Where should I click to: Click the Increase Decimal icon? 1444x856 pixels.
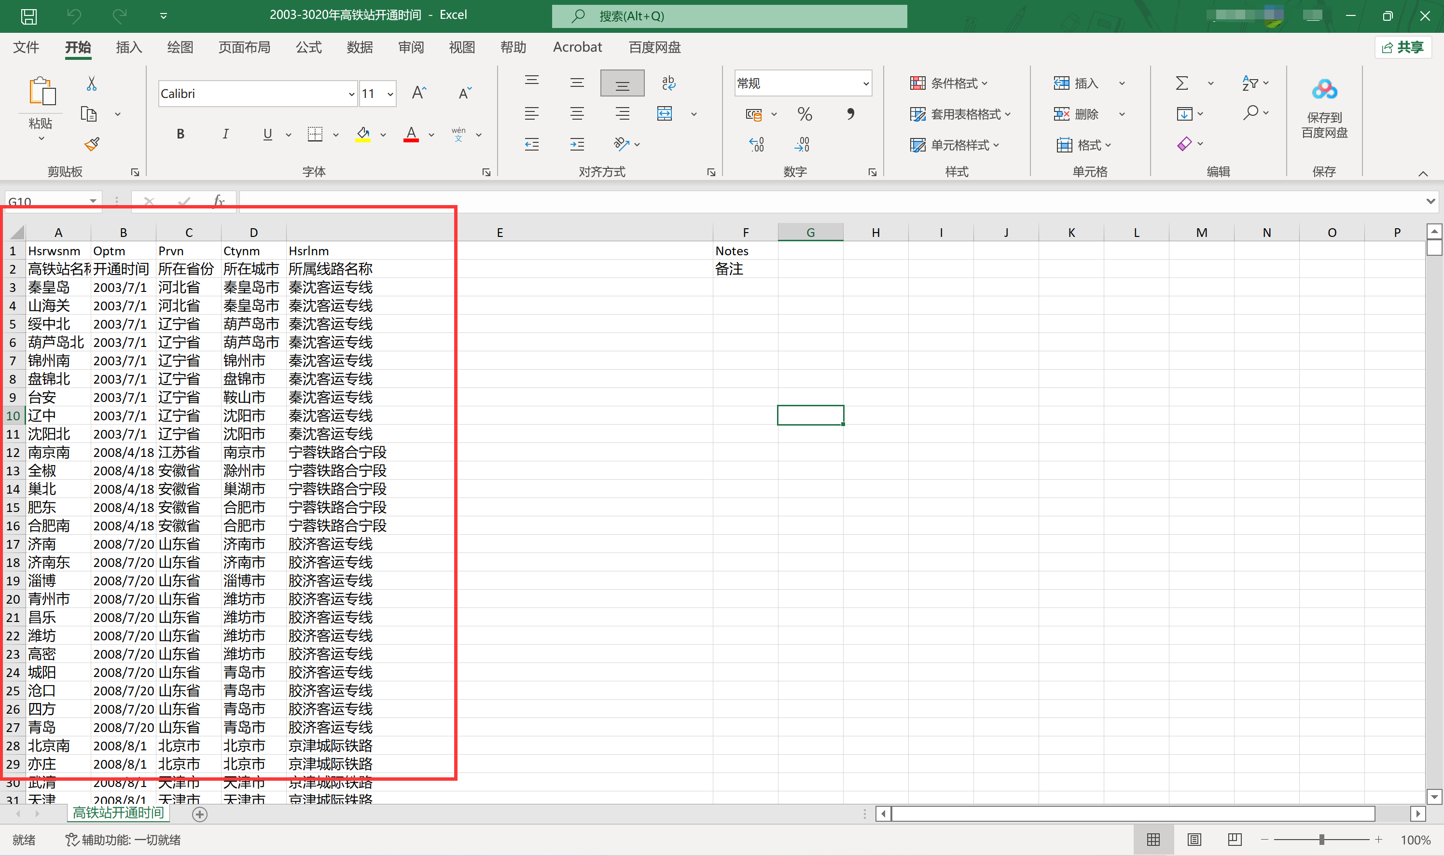pos(756,144)
